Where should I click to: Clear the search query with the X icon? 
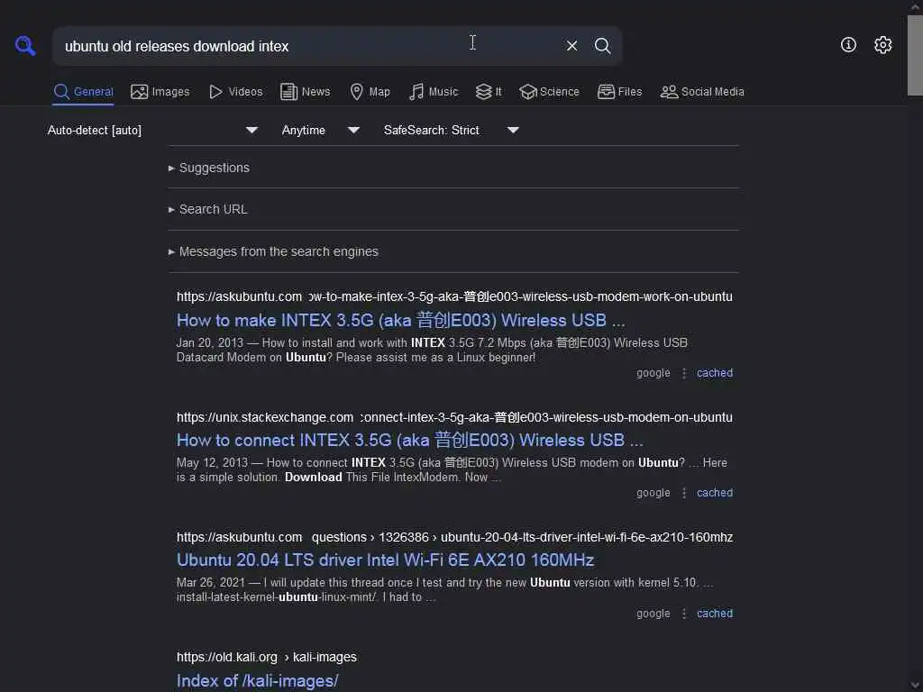click(571, 45)
